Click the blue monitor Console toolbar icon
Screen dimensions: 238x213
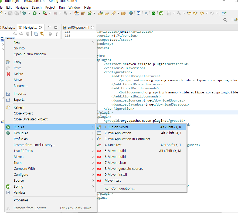point(138,13)
